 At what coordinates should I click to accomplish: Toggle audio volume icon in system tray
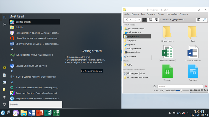[174, 113]
